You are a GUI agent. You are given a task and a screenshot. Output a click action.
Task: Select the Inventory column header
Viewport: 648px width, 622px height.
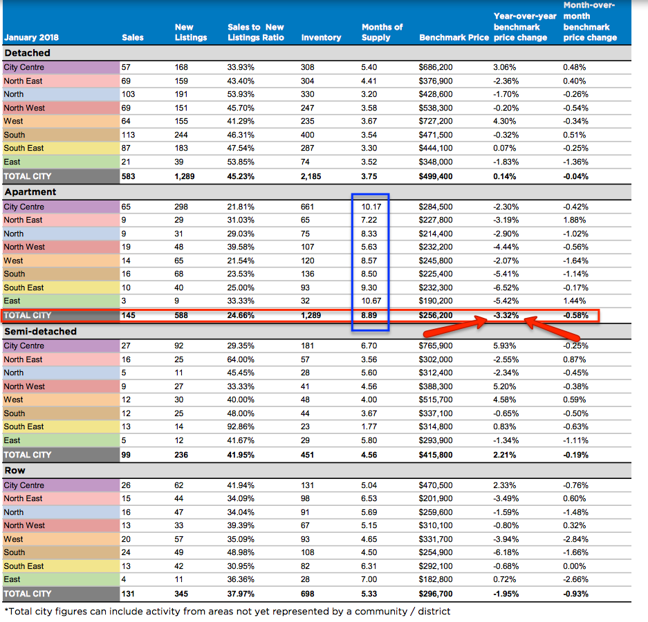point(321,37)
